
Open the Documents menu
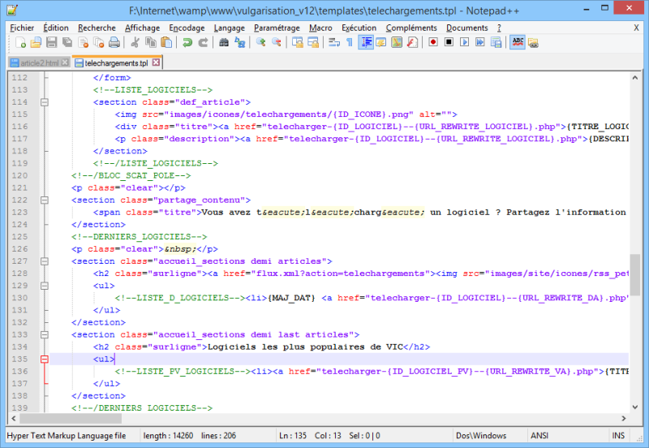pos(467,28)
